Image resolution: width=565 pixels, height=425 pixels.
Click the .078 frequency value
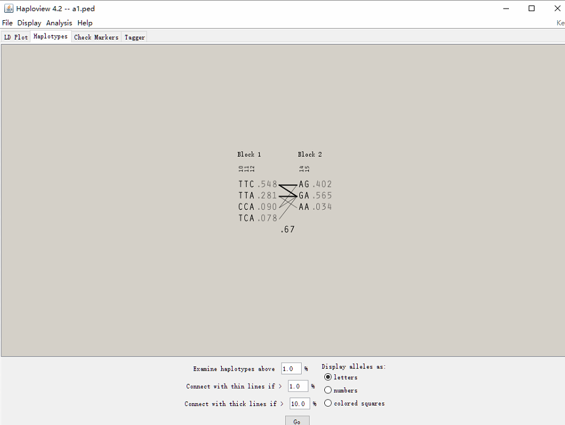267,218
